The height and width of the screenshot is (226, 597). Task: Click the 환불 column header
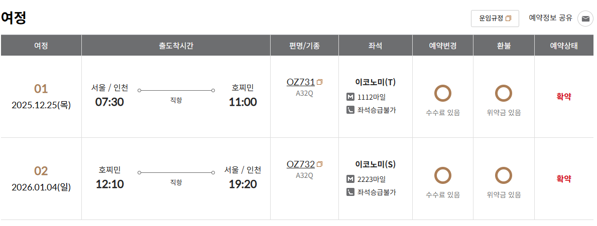point(504,46)
